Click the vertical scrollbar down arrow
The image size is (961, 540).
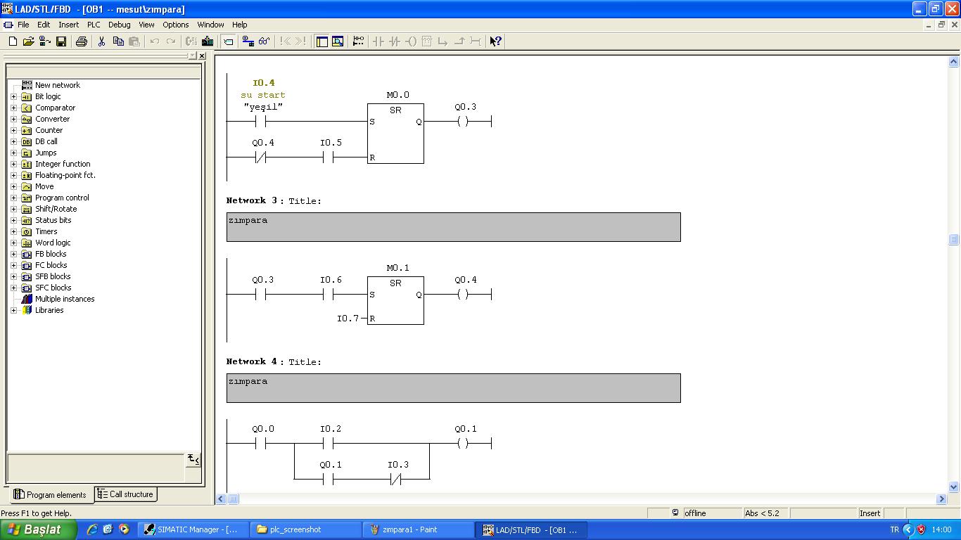click(954, 487)
